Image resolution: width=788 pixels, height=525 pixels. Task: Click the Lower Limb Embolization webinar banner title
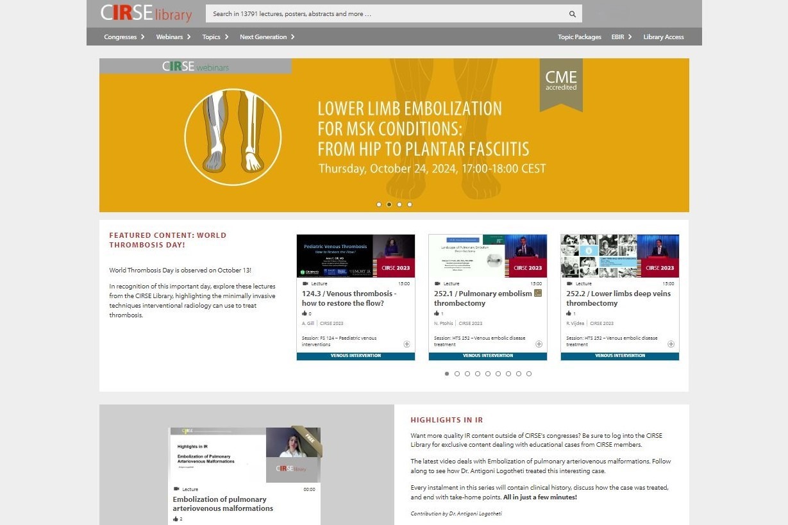pos(423,129)
